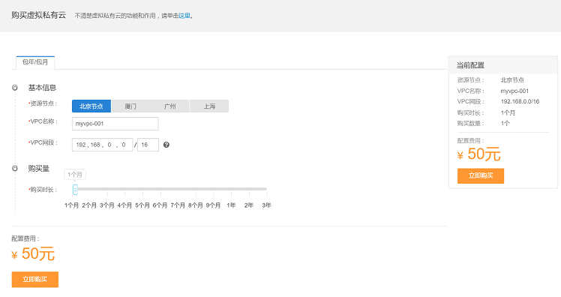Set duration to 3年 on slider

click(x=266, y=205)
